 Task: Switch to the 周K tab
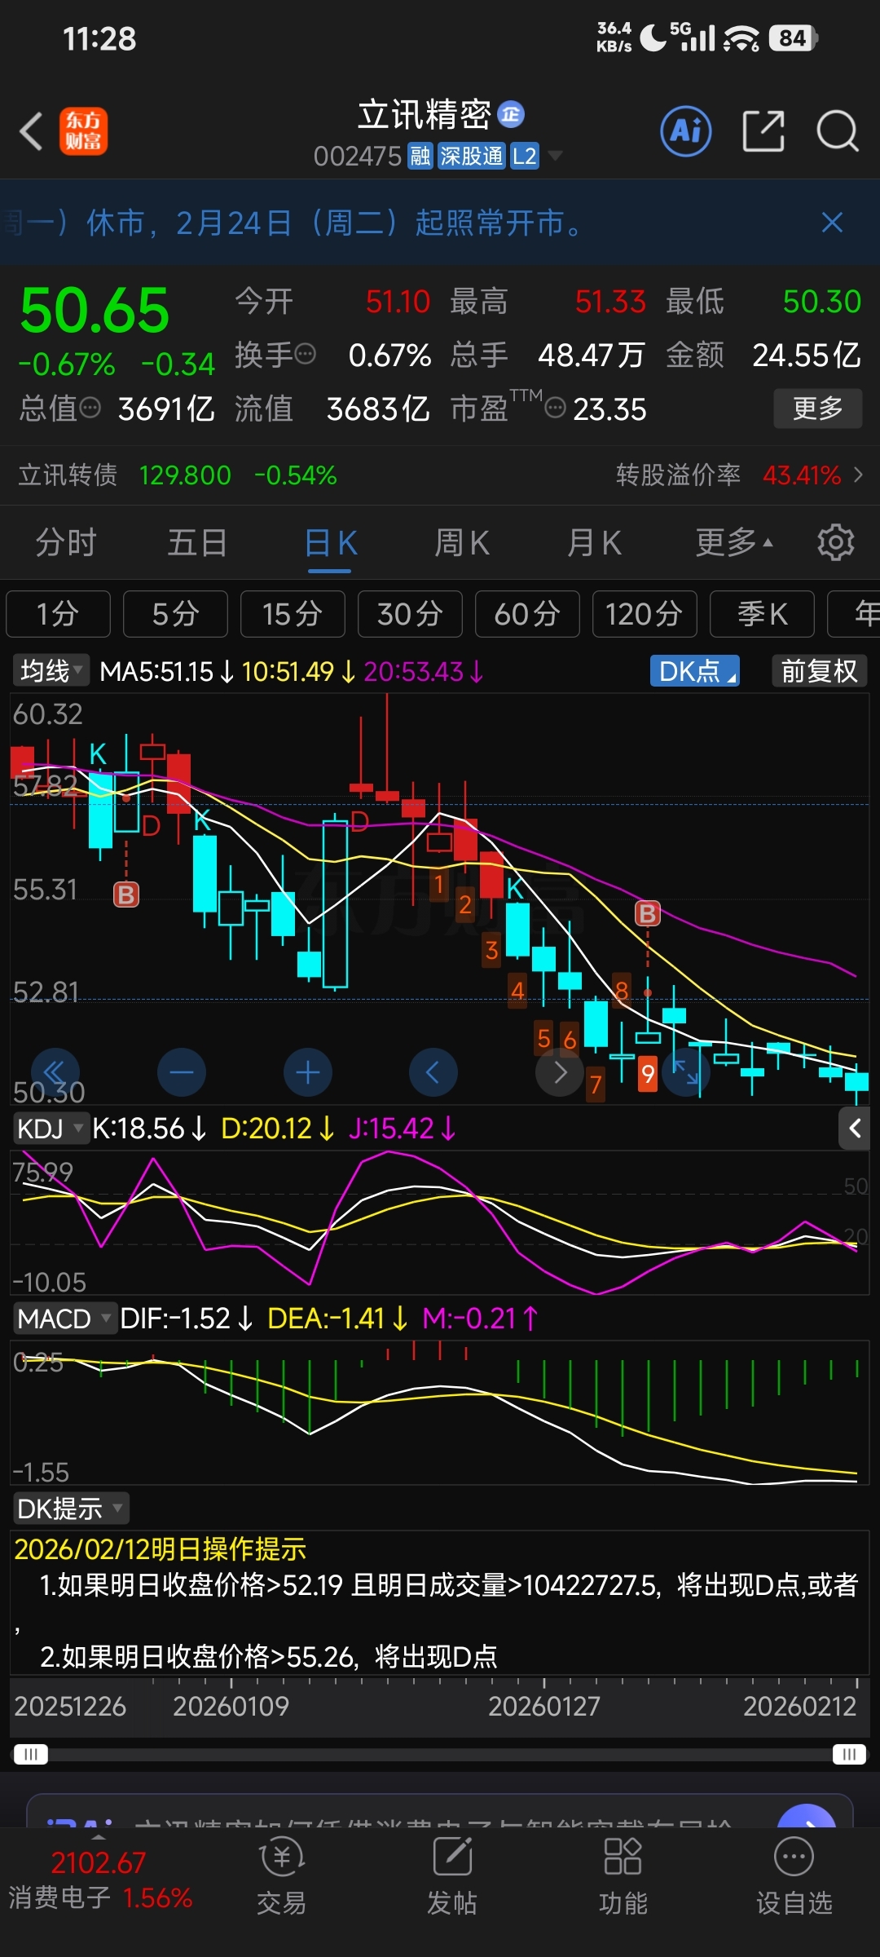(x=462, y=542)
